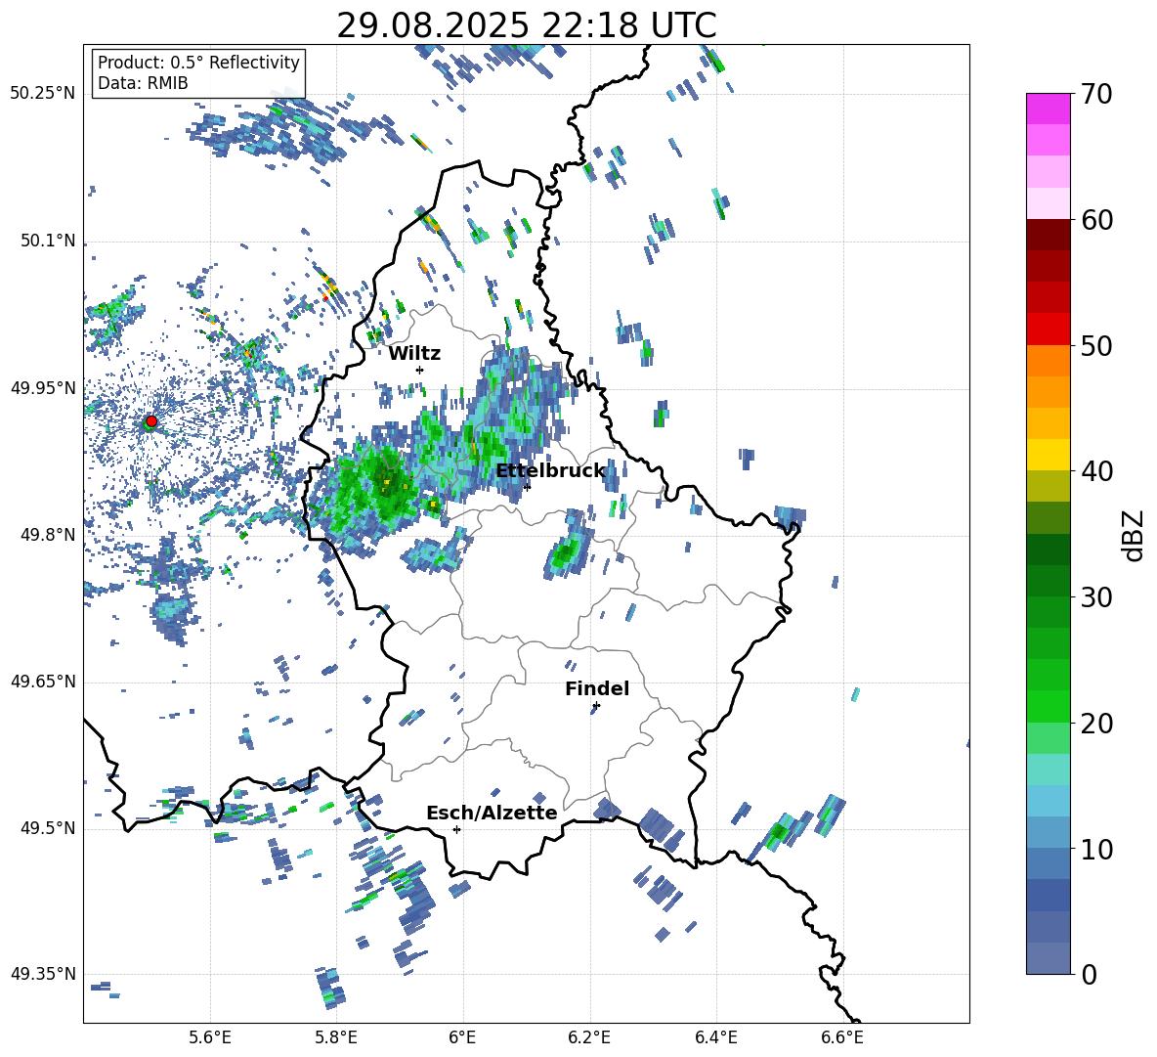Click the timestamp title 29.08.2025 22:18 UTC
Image resolution: width=1157 pixels, height=1057 pixels.
(x=527, y=25)
